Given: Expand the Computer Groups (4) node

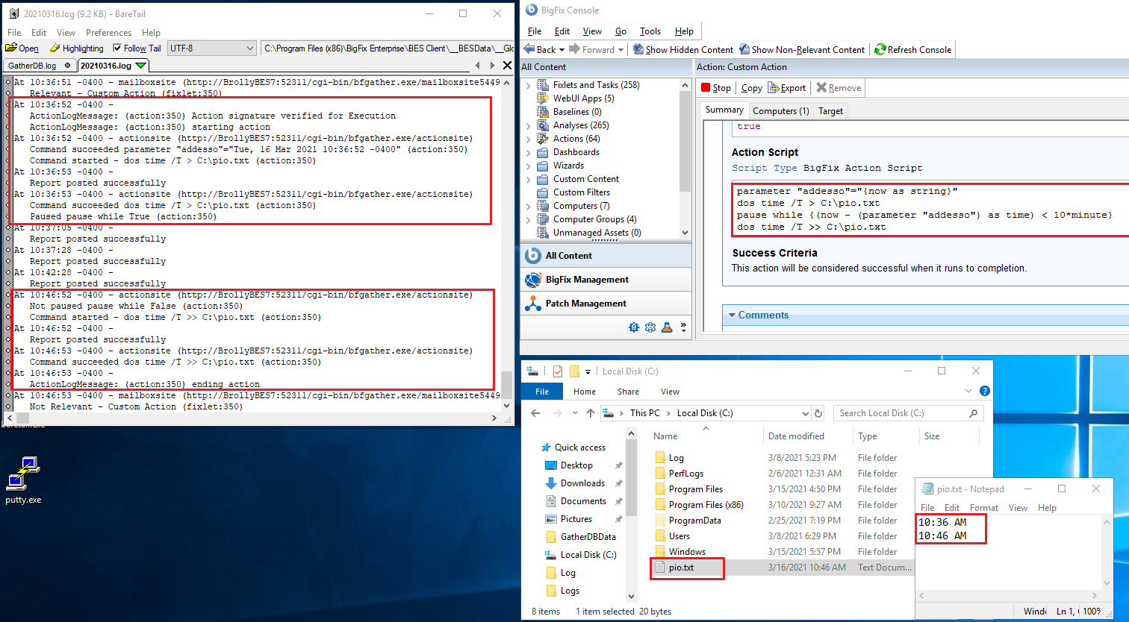Looking at the screenshot, I should pyautogui.click(x=528, y=219).
